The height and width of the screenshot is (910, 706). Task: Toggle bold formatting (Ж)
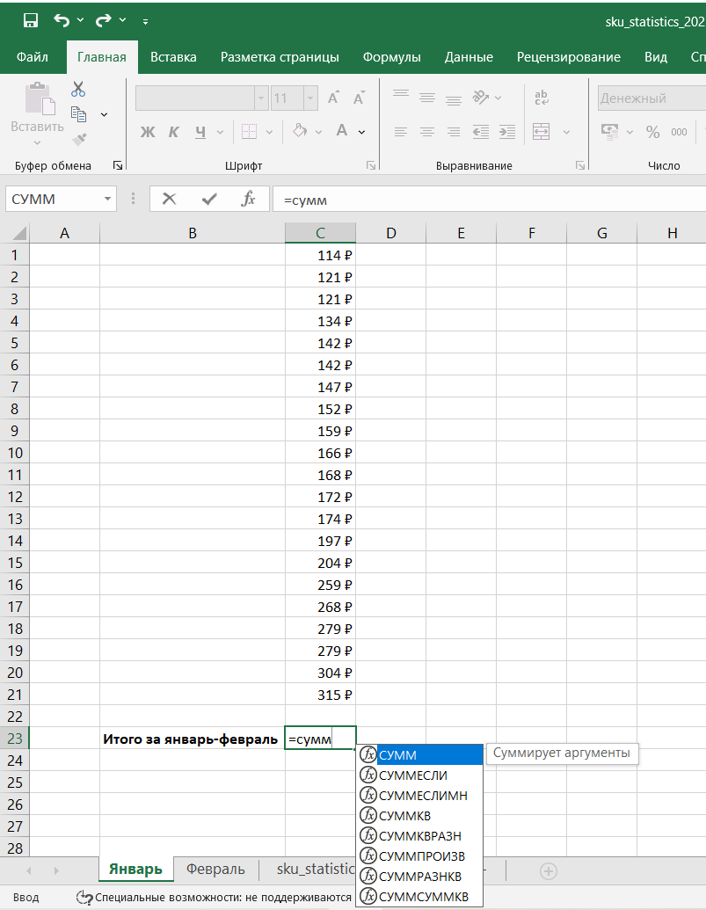tap(148, 132)
